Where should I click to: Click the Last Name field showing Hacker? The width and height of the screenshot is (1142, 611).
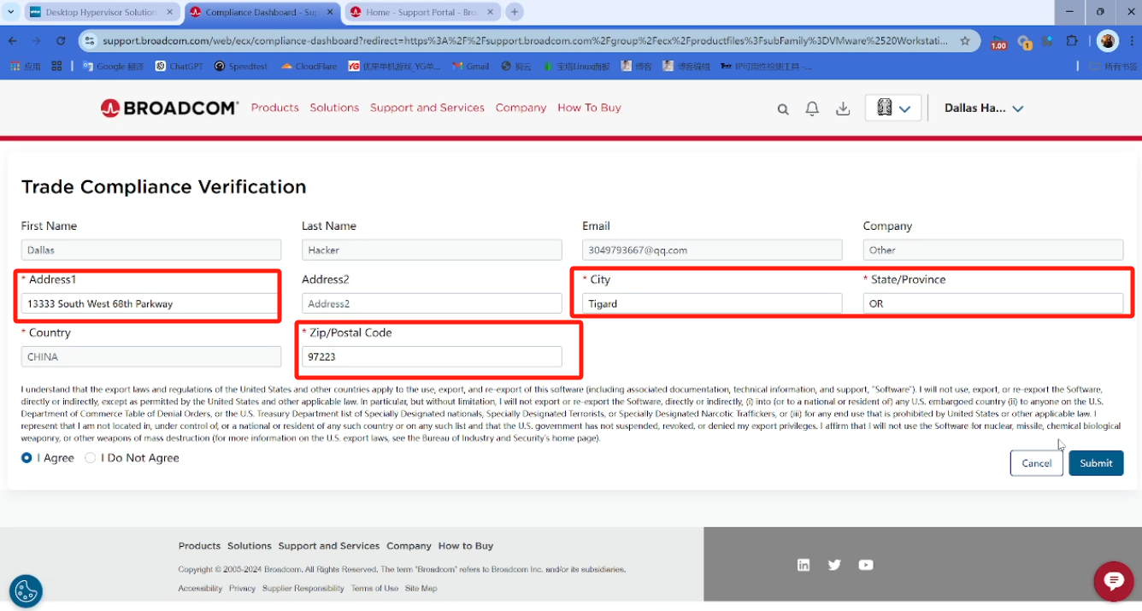pyautogui.click(x=432, y=250)
